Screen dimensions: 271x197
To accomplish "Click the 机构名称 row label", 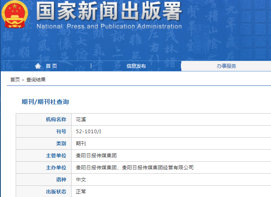I will (56, 120).
